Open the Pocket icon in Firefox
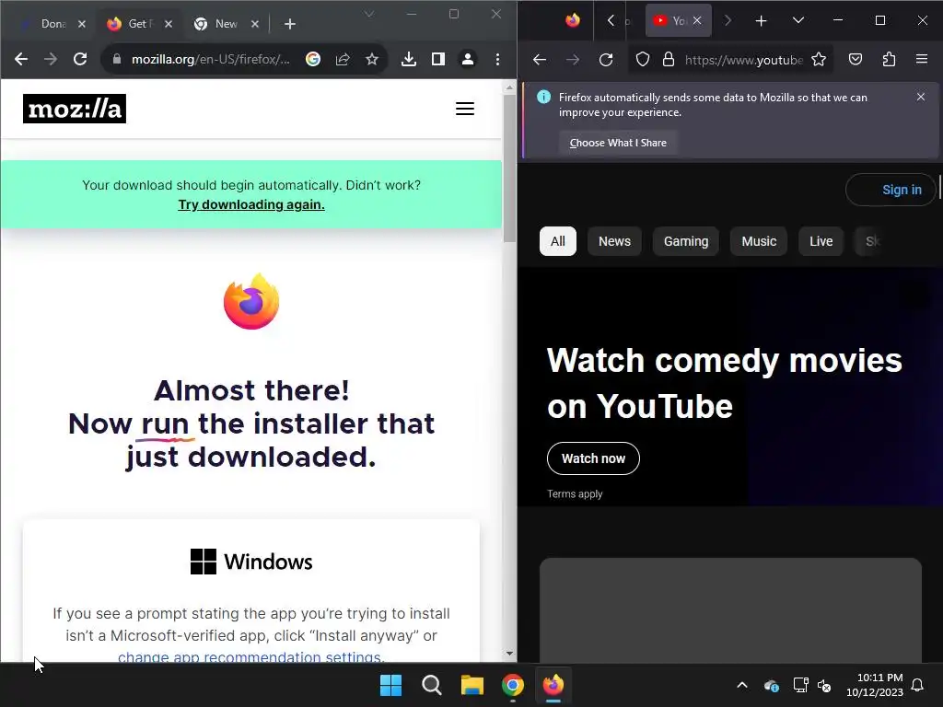Screen dimensions: 943x707 coord(856,60)
